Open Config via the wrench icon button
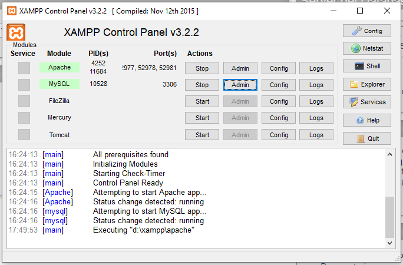 [x=366, y=31]
